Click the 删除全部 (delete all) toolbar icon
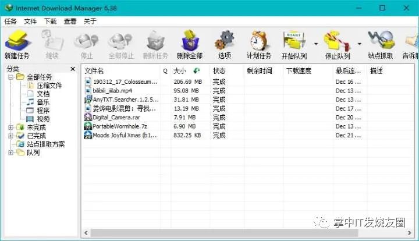 (190, 40)
